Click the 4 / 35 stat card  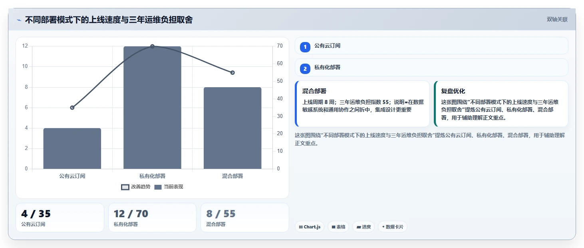pyautogui.click(x=60, y=218)
